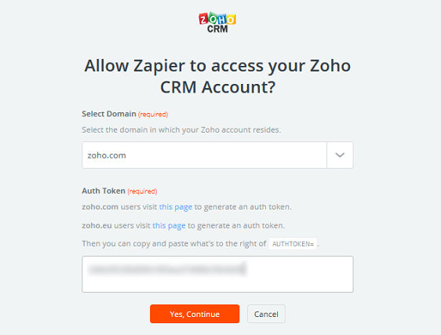
Task: Click the red required marker beside Auth Token
Action: click(x=142, y=191)
